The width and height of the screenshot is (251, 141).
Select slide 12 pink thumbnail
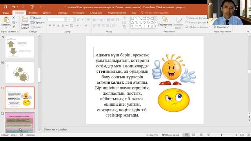coord(20,123)
